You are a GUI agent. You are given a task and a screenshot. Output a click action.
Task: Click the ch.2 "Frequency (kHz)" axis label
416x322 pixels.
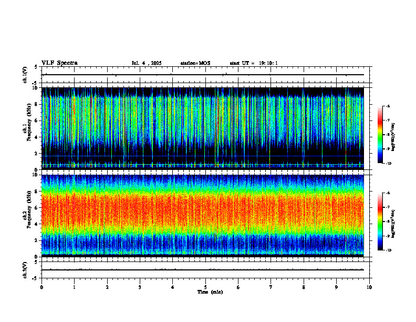pyautogui.click(x=29, y=209)
